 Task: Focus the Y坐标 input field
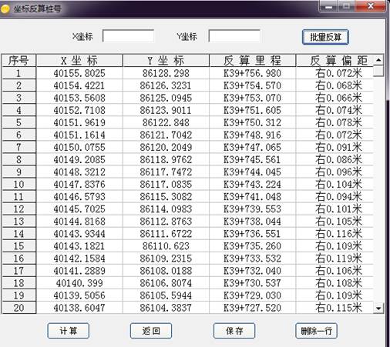point(234,36)
